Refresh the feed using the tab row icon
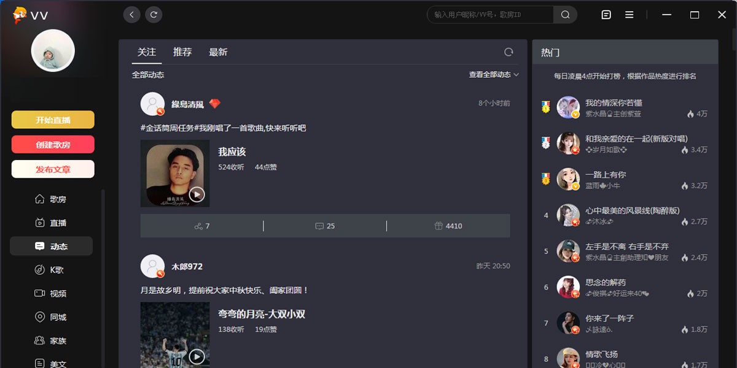Screen dimensions: 737x368 pos(508,52)
